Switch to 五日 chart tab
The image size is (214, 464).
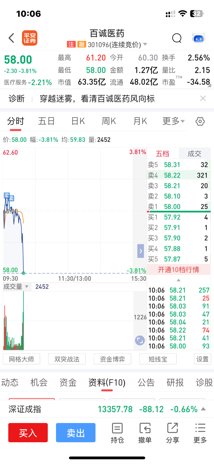point(47,121)
